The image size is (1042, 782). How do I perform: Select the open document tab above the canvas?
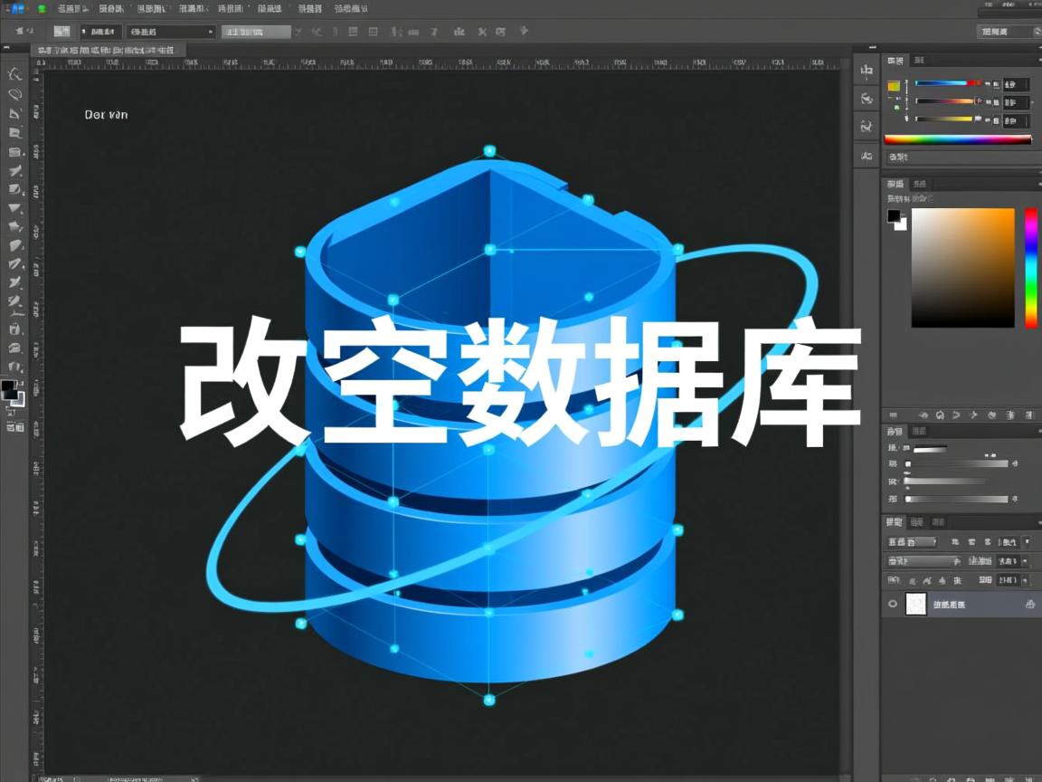(106, 51)
